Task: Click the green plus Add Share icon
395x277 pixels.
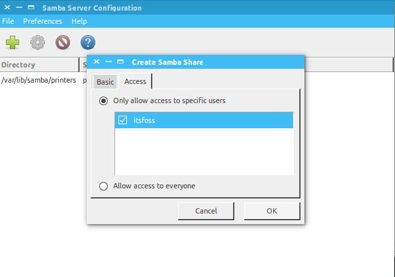Action: (13, 42)
